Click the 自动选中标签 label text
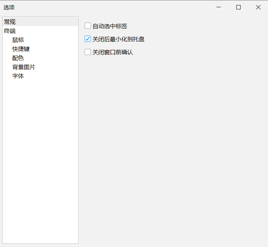Screen dimensions: 268x247 pyautogui.click(x=110, y=26)
